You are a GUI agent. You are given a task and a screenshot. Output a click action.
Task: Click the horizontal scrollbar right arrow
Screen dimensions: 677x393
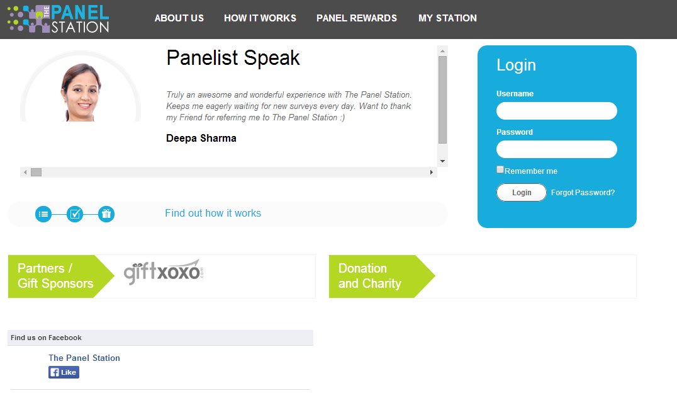[432, 172]
